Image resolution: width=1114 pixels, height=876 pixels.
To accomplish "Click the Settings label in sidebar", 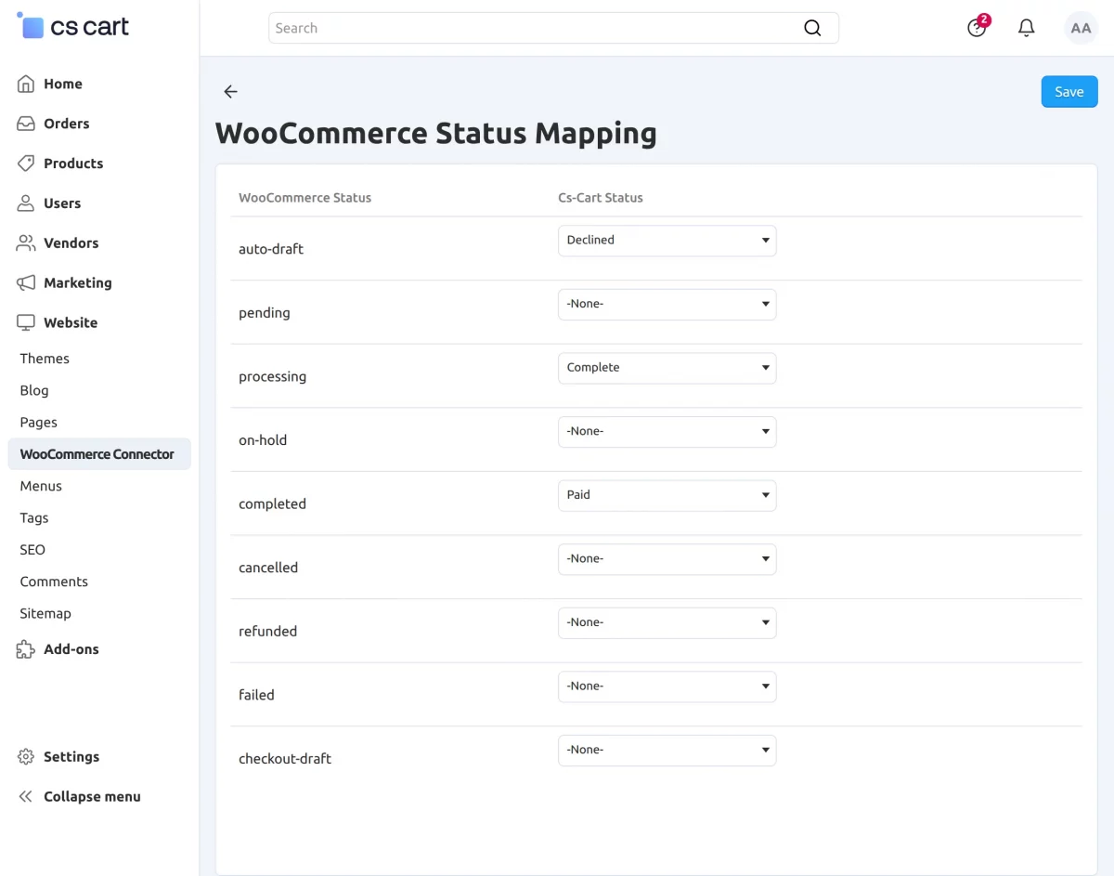I will pos(71,757).
